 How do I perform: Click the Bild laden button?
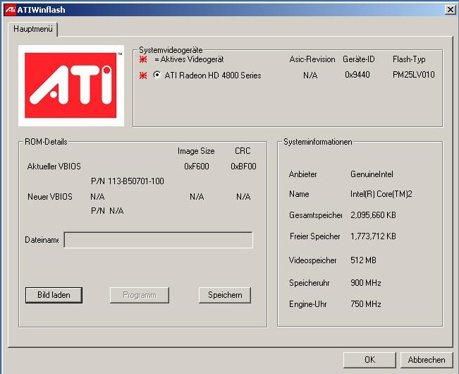pyautogui.click(x=54, y=295)
